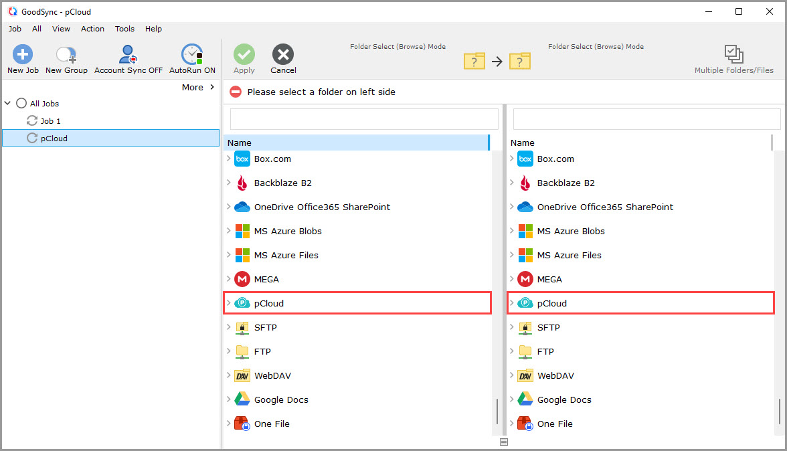The image size is (787, 451).
Task: Expand WebDAV in right pane
Action: (x=512, y=375)
